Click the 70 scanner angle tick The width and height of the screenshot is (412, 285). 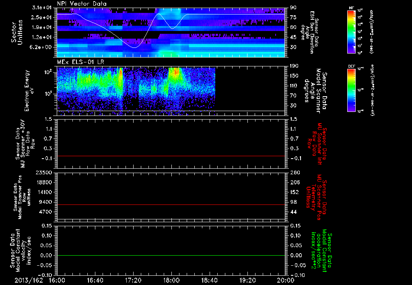click(293, 96)
